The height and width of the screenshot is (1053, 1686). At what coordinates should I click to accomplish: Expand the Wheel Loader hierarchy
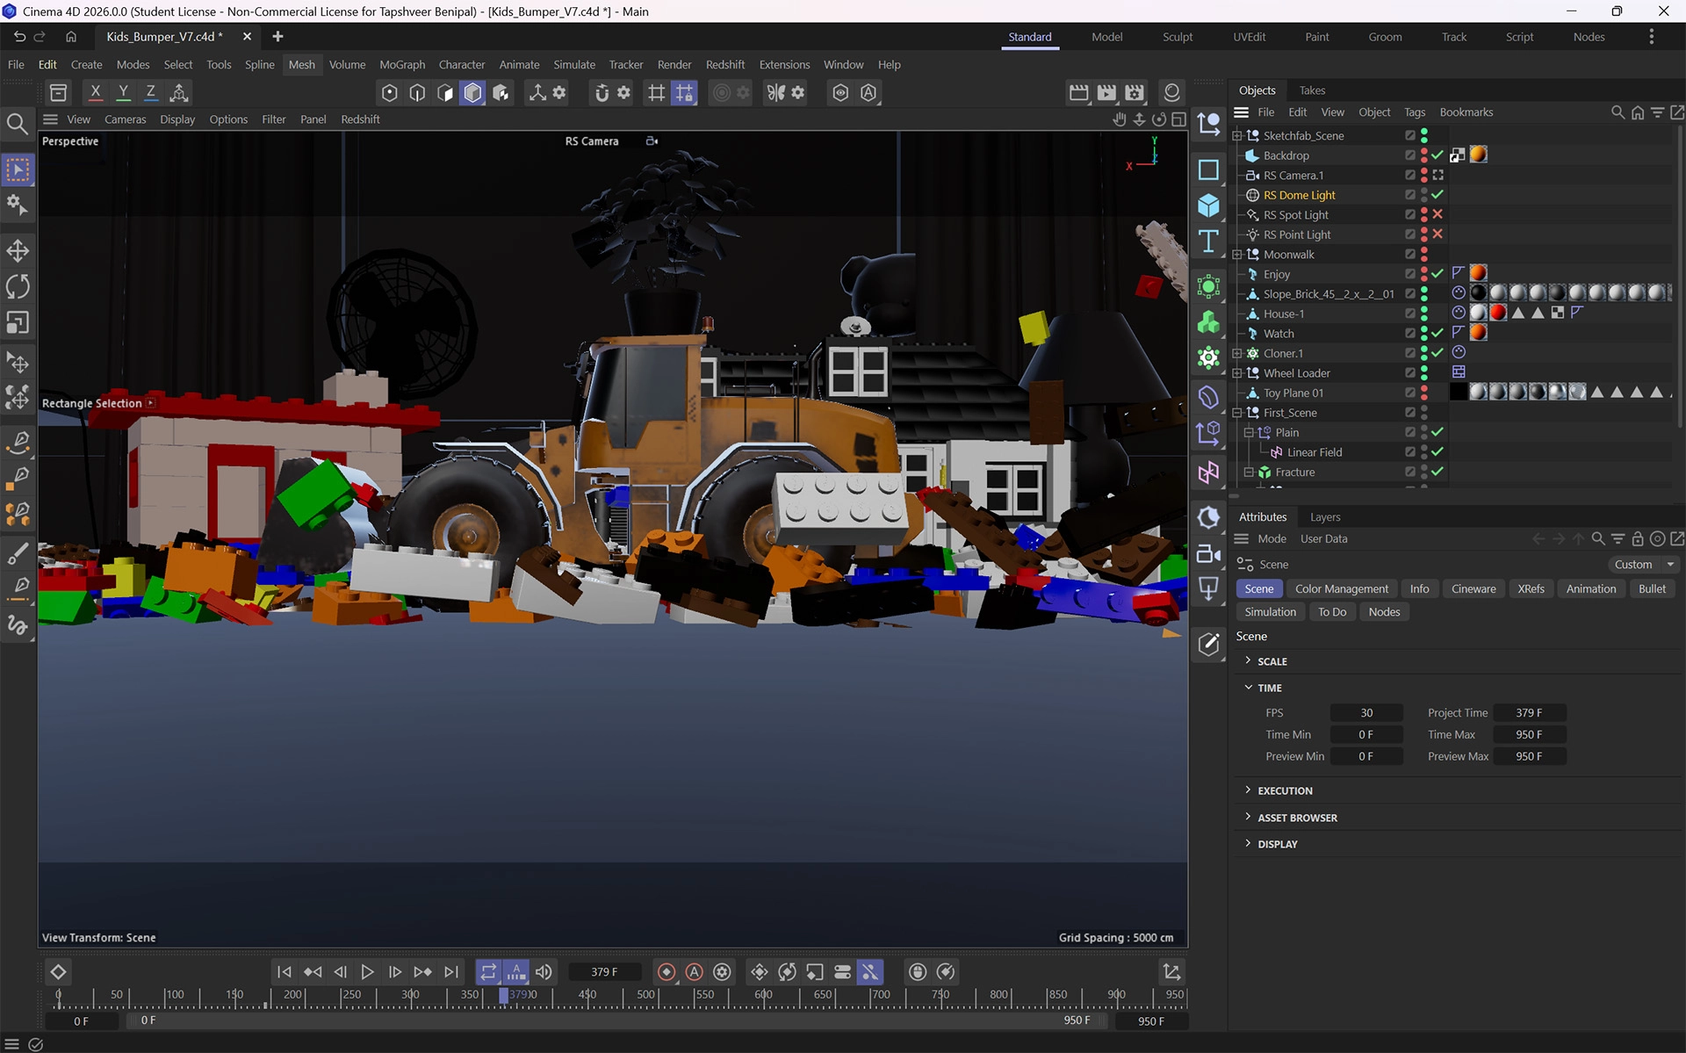coord(1237,373)
